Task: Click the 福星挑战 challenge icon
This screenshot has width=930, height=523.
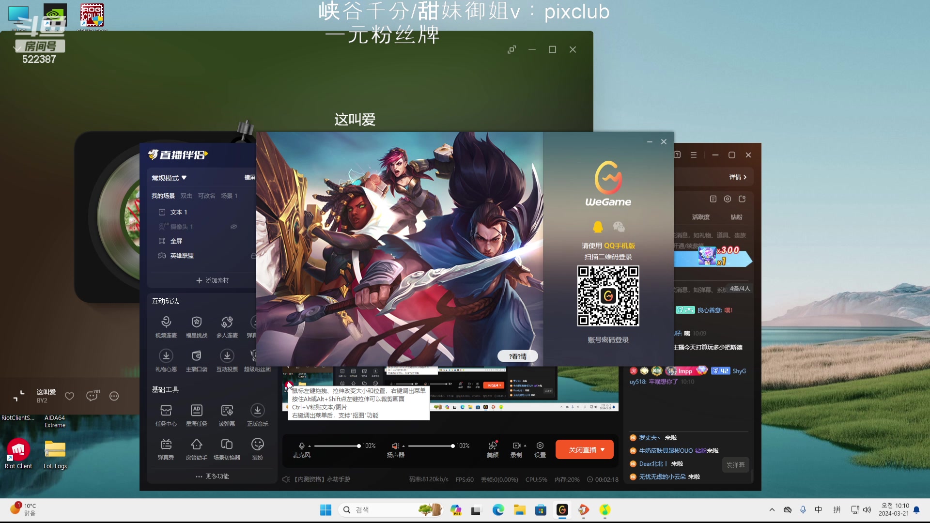Action: tap(196, 323)
